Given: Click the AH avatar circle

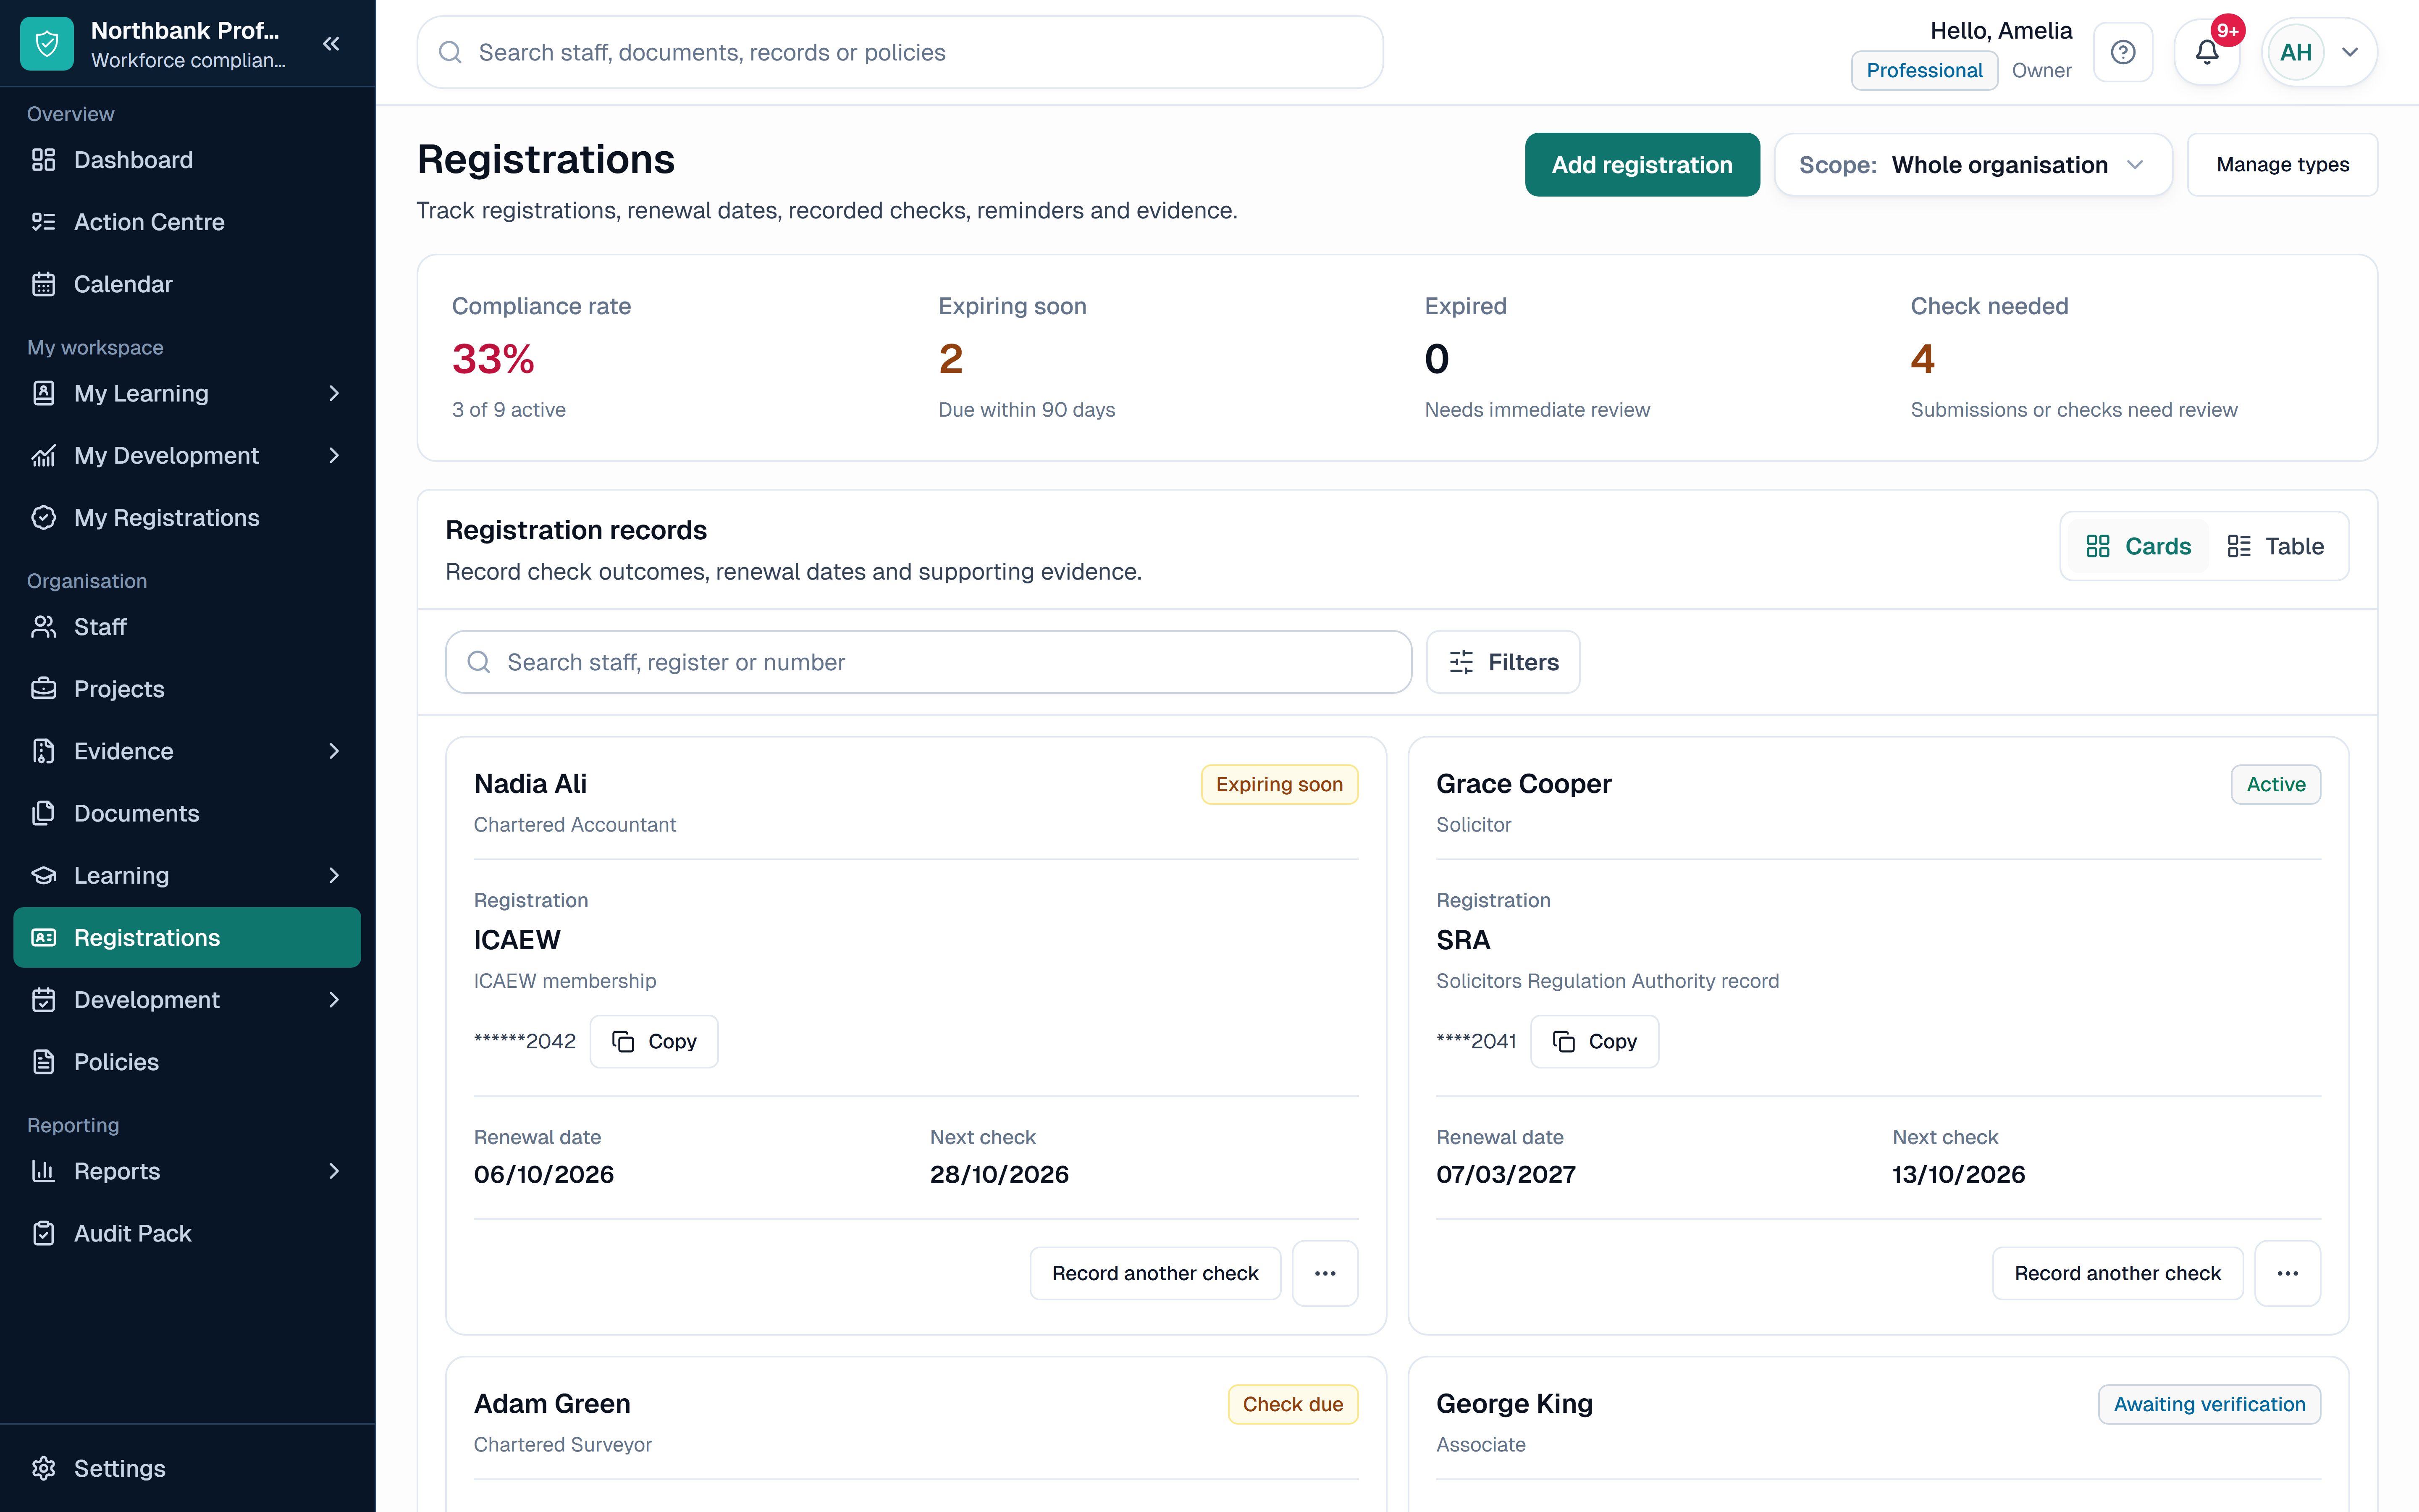Looking at the screenshot, I should (2296, 52).
